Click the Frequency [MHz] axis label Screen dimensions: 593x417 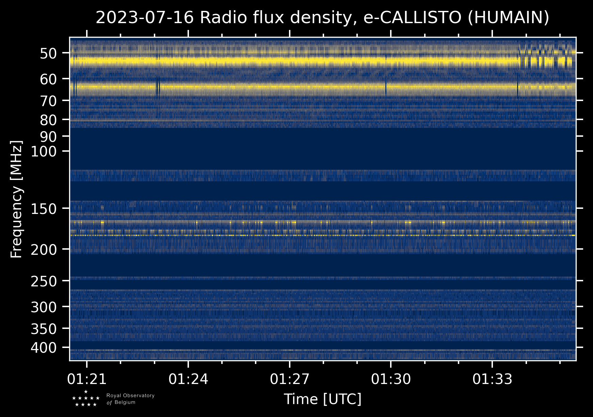[x=16, y=199]
